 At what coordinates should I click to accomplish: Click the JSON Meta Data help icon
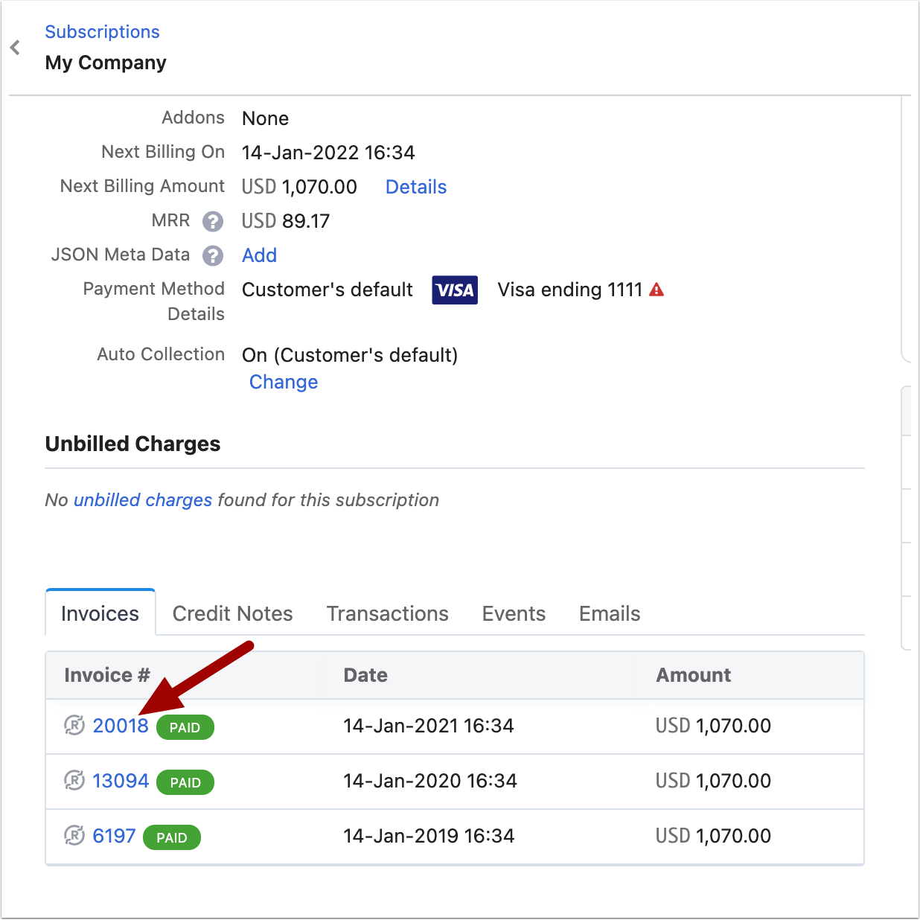[213, 255]
